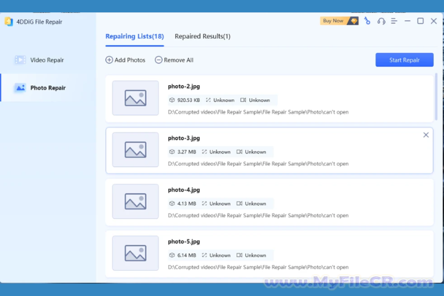Screen dimensions: 444x296
Task: Switch to the Repairing Lists(18) tab
Action: 134,36
